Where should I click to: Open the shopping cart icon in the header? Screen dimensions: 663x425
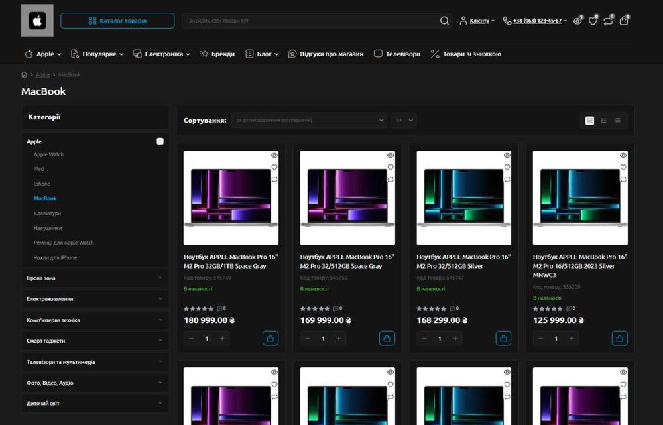click(x=624, y=21)
